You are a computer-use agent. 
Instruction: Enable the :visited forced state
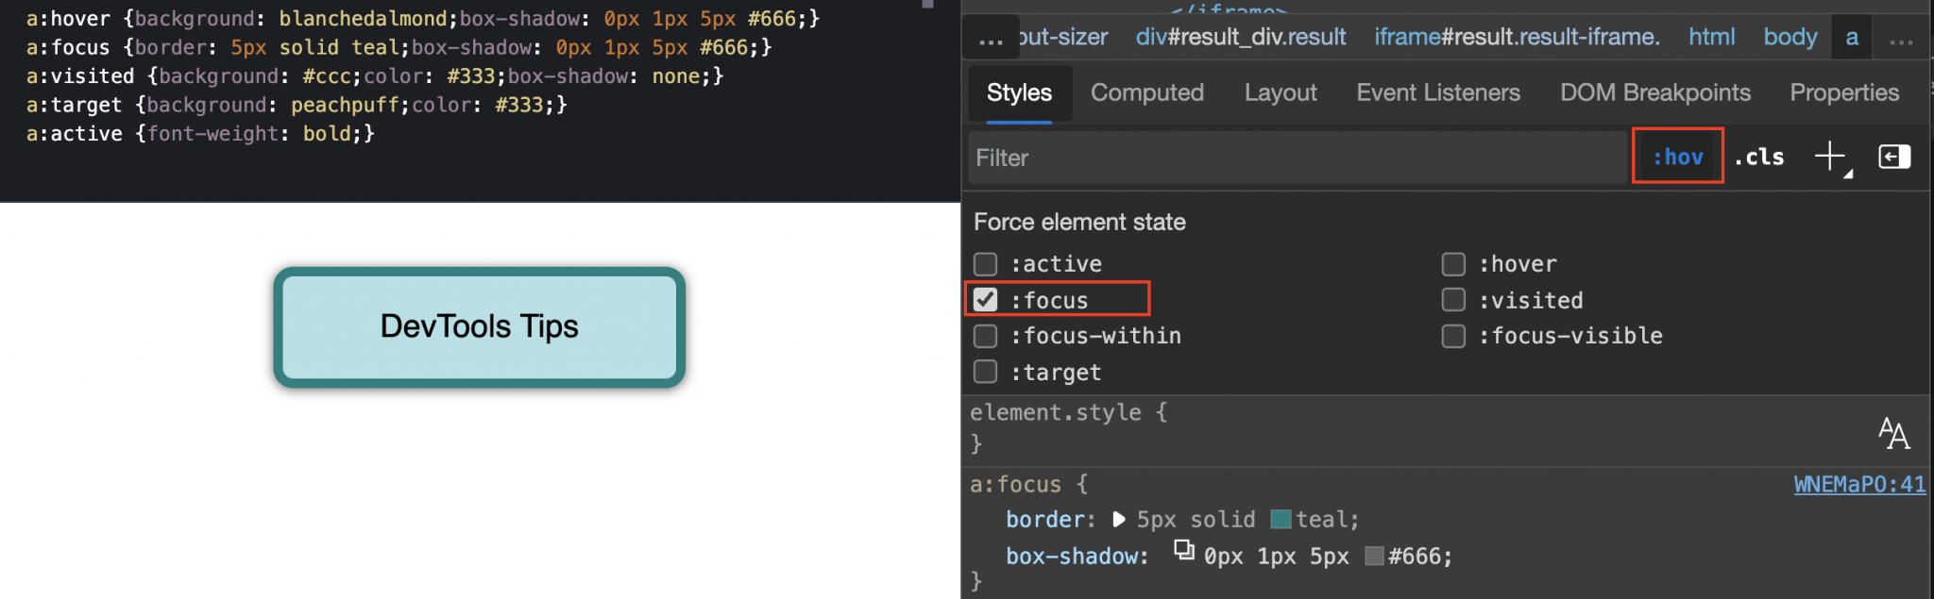point(1453,299)
